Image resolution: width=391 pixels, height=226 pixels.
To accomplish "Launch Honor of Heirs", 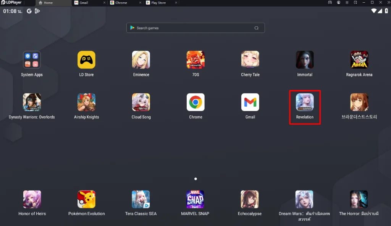I will tap(32, 199).
